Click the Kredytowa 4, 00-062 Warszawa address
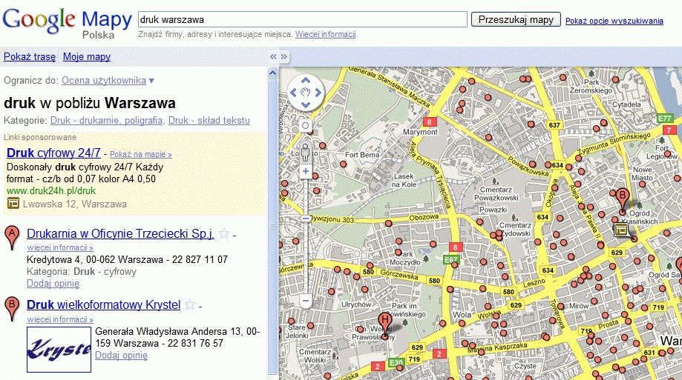 click(x=95, y=260)
